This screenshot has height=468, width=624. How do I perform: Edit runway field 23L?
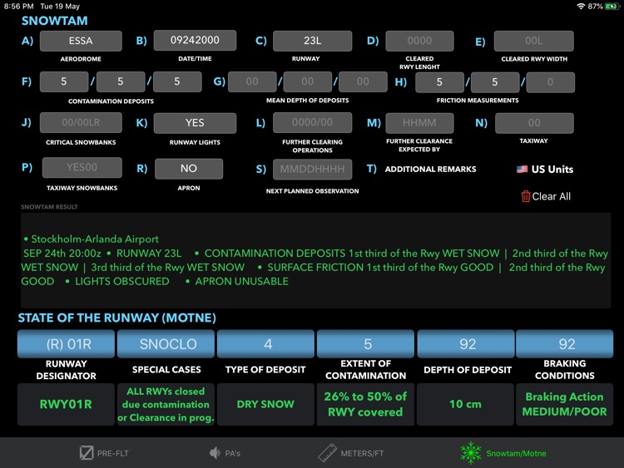pyautogui.click(x=312, y=41)
